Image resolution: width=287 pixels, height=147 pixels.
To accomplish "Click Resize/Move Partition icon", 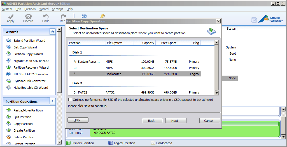I will pos(9,110).
